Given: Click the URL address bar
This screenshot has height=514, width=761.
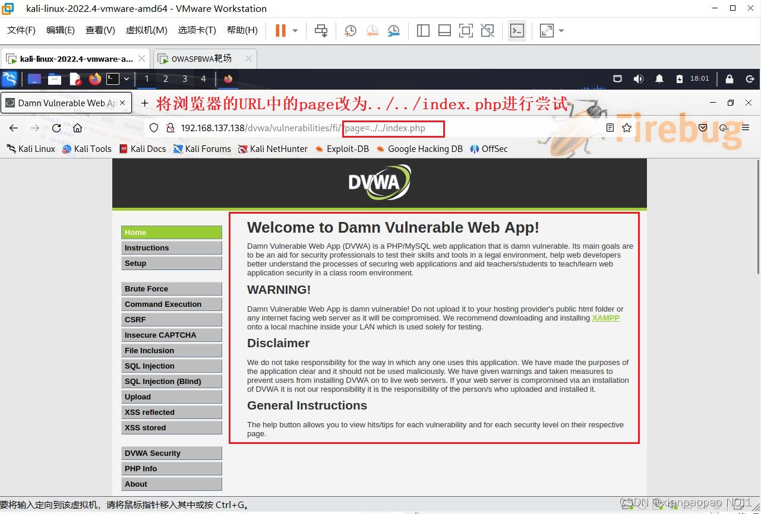Looking at the screenshot, I should point(391,128).
